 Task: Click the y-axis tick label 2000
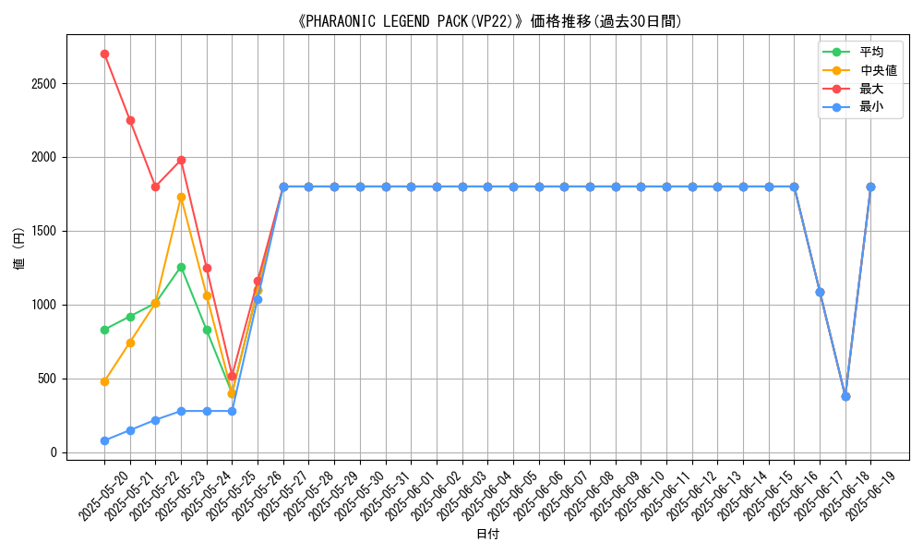(44, 158)
